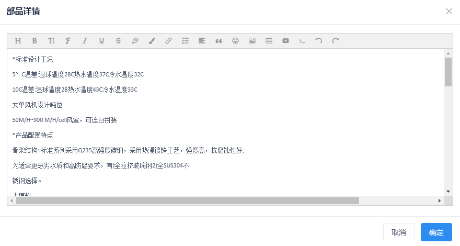
Task: Click the text '女单风机设计吨位'
Action: [37, 105]
